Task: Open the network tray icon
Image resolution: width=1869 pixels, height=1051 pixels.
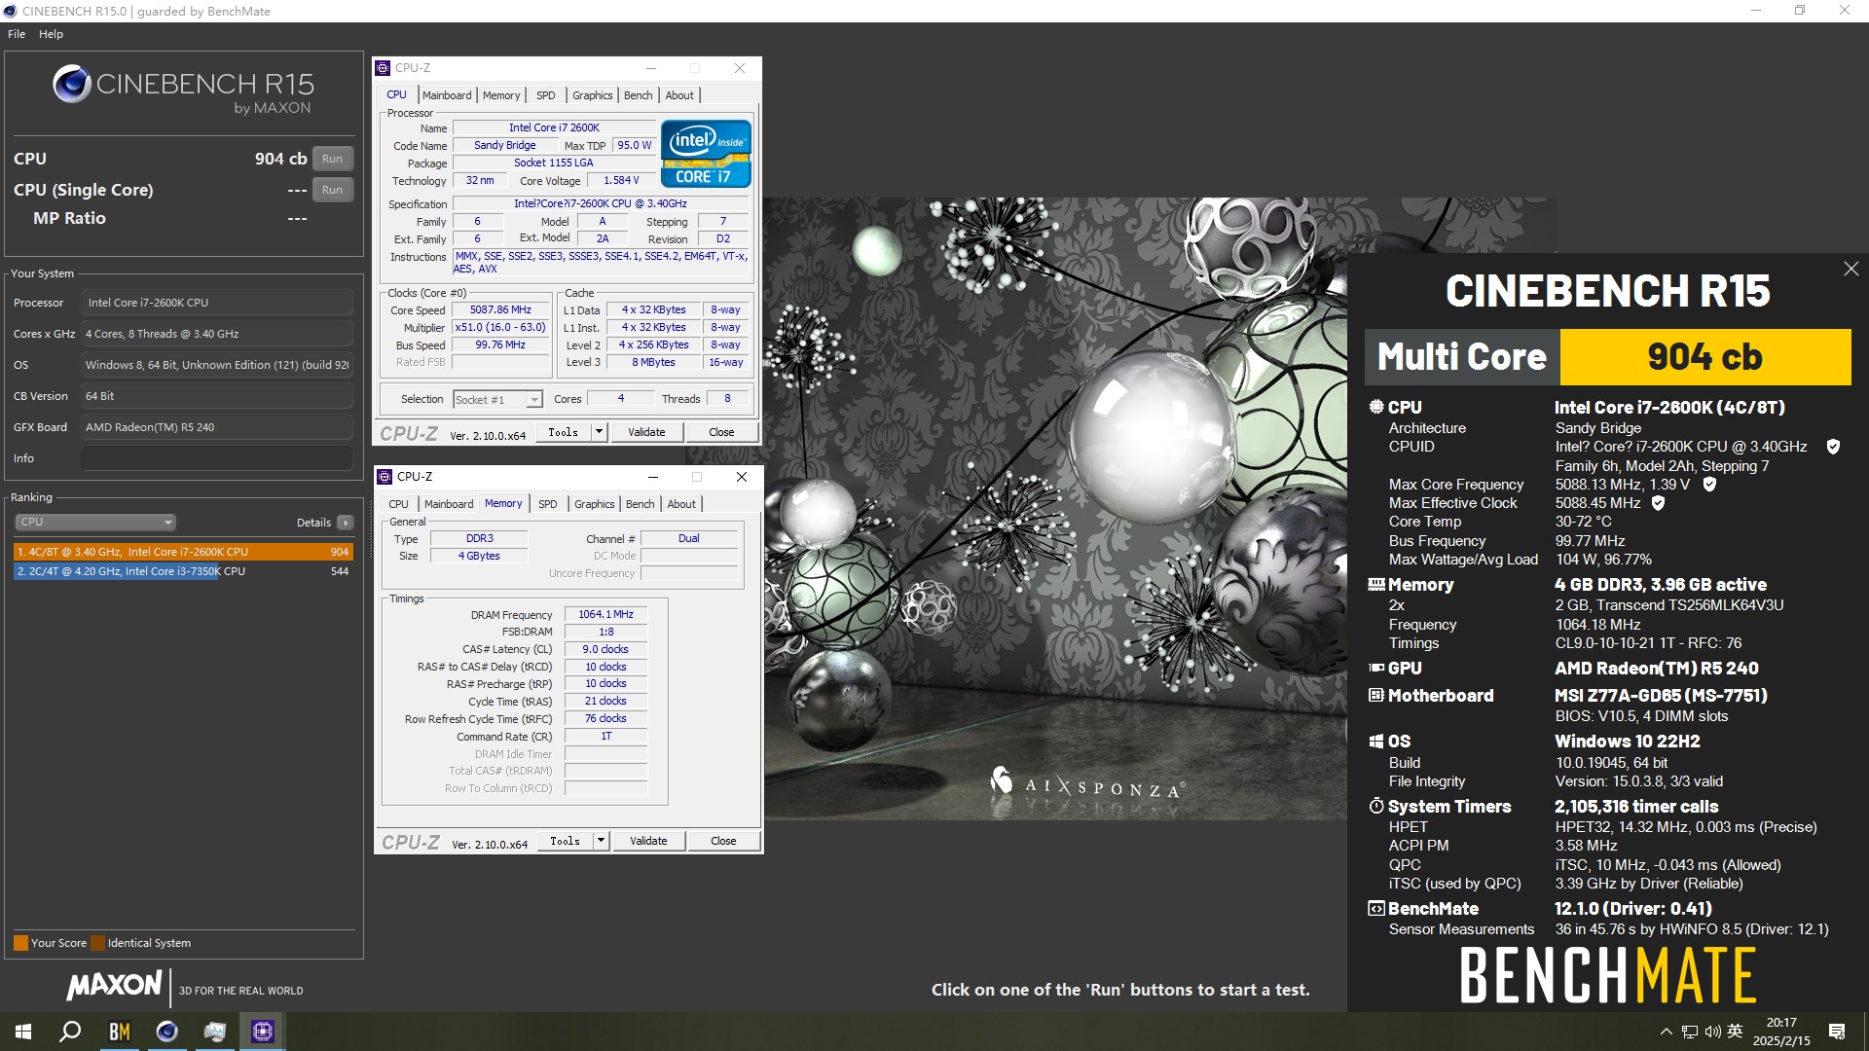Action: [x=1689, y=1032]
